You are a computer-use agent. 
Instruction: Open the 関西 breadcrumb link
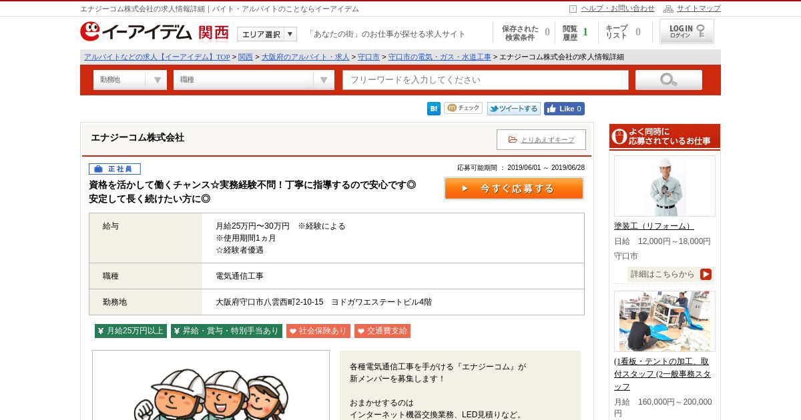pyautogui.click(x=246, y=57)
